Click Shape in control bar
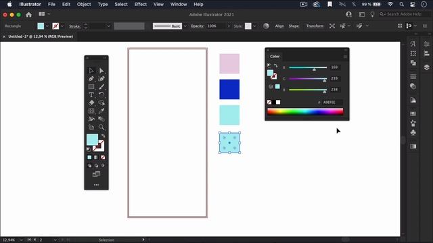433x243 pixels. 294,26
